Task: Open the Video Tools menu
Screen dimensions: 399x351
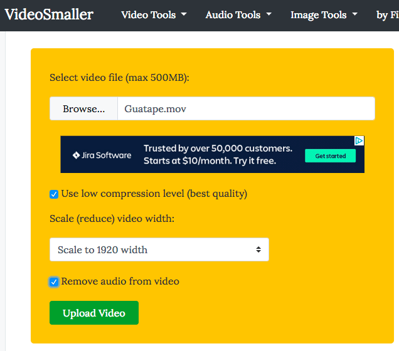Action: click(154, 15)
